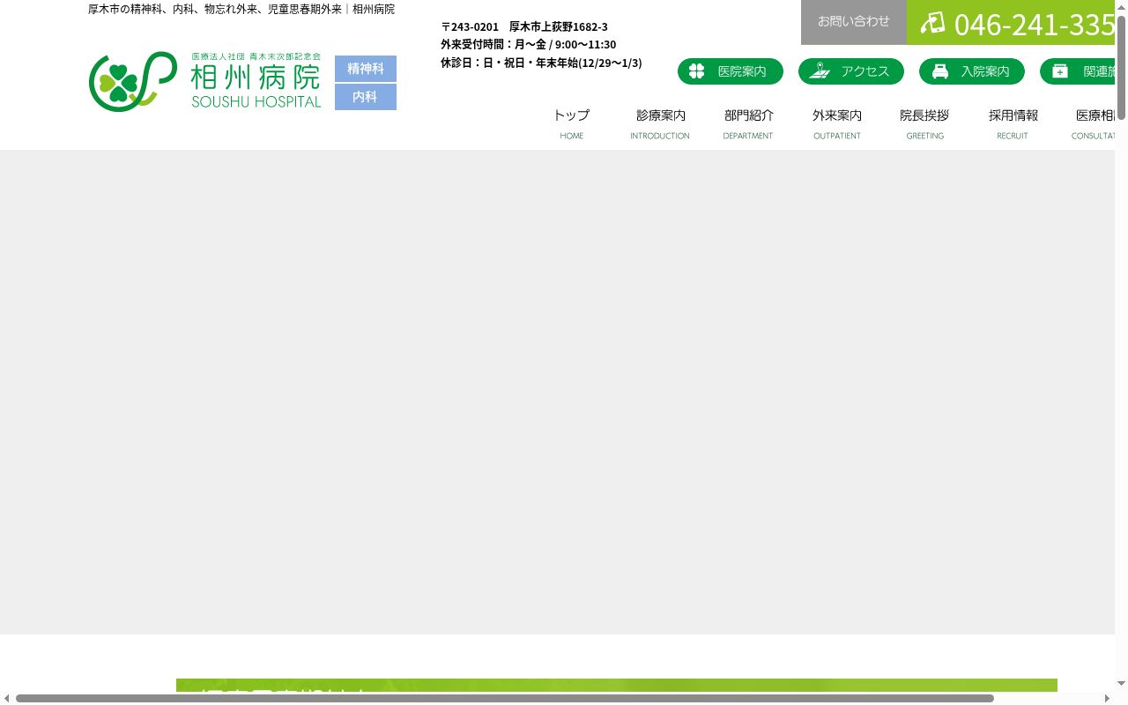Open the 医院案内 page
The height and width of the screenshot is (705, 1128).
731,71
